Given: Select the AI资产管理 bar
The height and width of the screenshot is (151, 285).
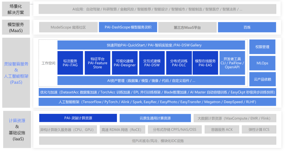Looking at the screenshot, I should tap(151, 81).
